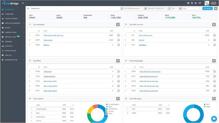Open the Webinar campaign link
The width and height of the screenshot is (219, 123).
[46, 44]
